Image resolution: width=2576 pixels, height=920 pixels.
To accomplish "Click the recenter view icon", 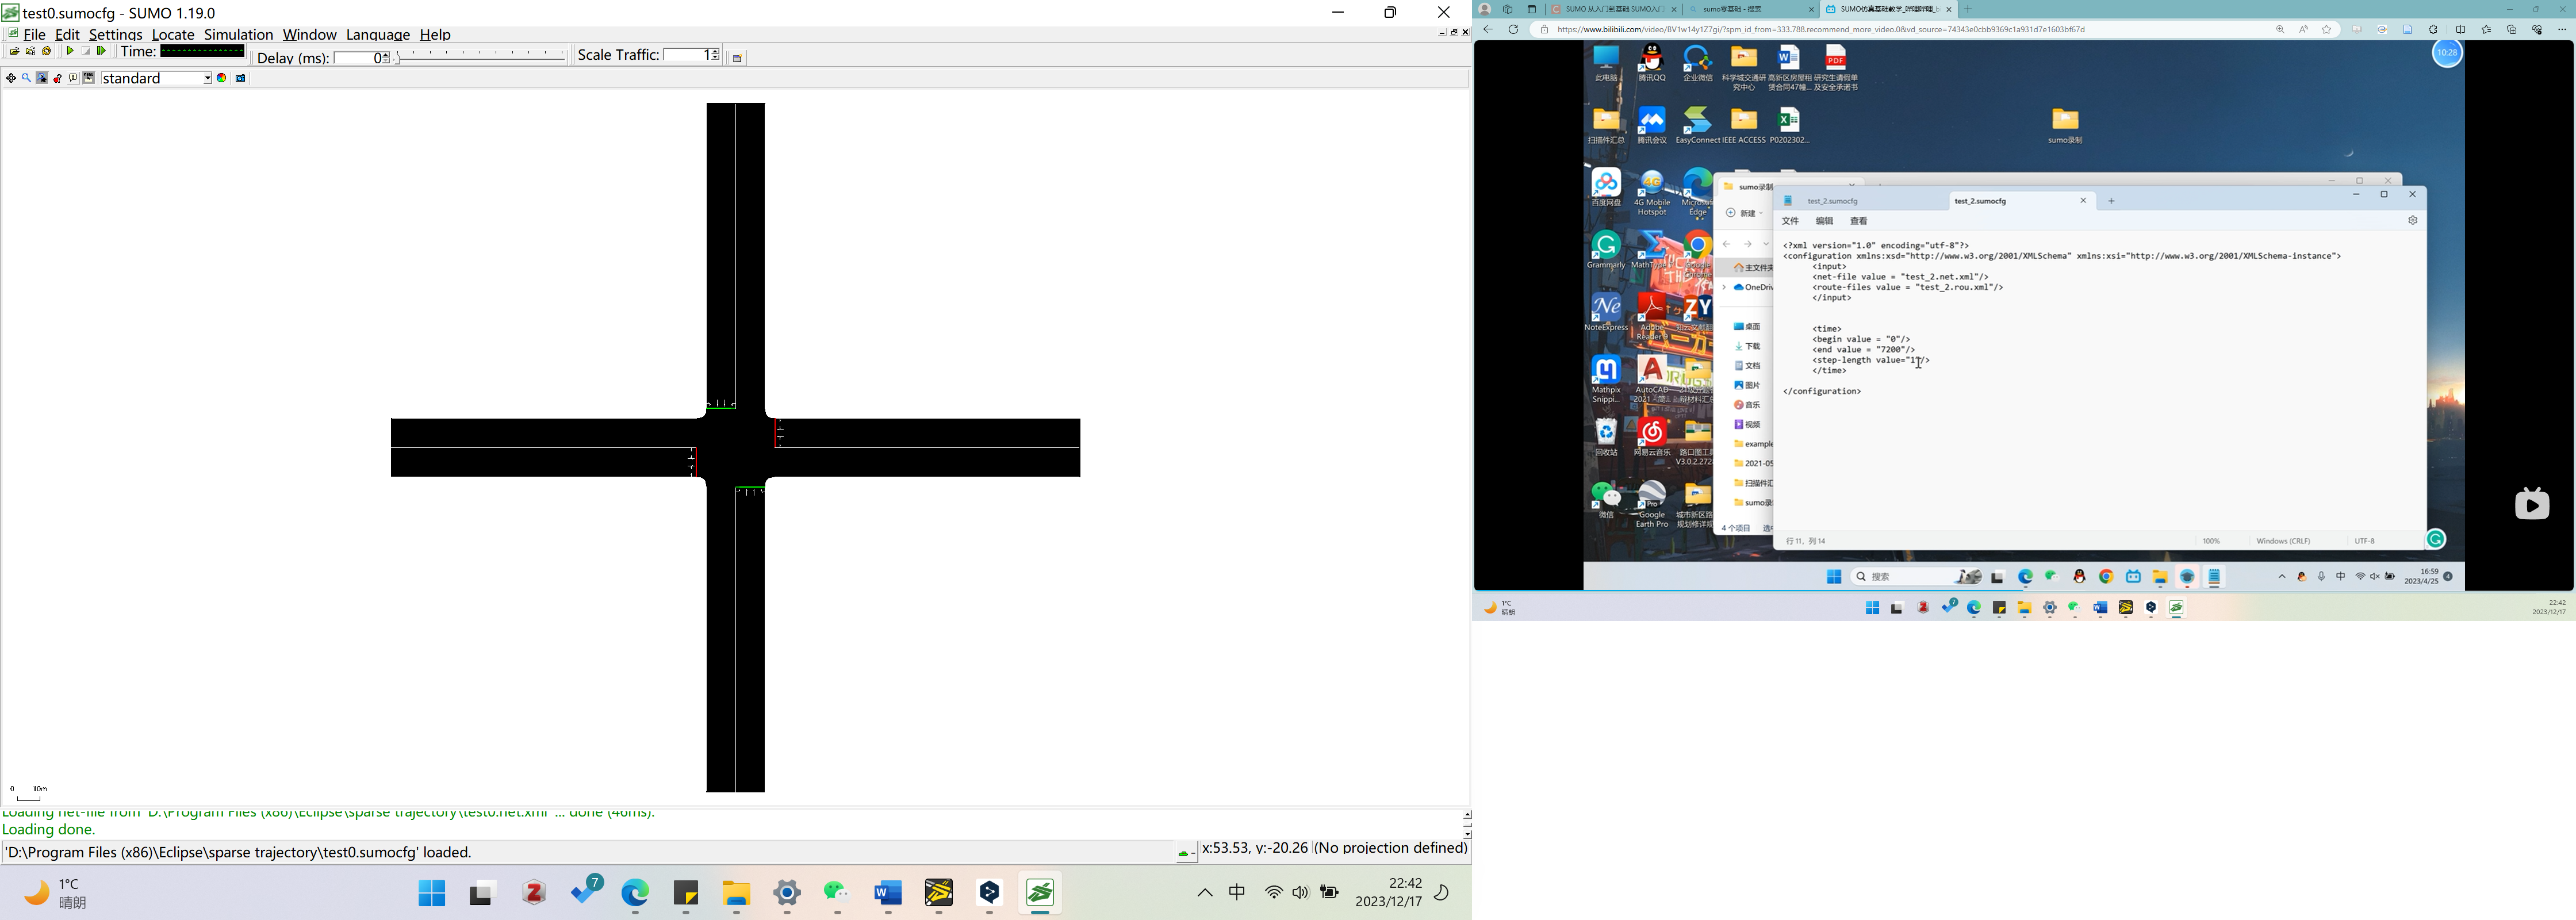I will (x=11, y=78).
